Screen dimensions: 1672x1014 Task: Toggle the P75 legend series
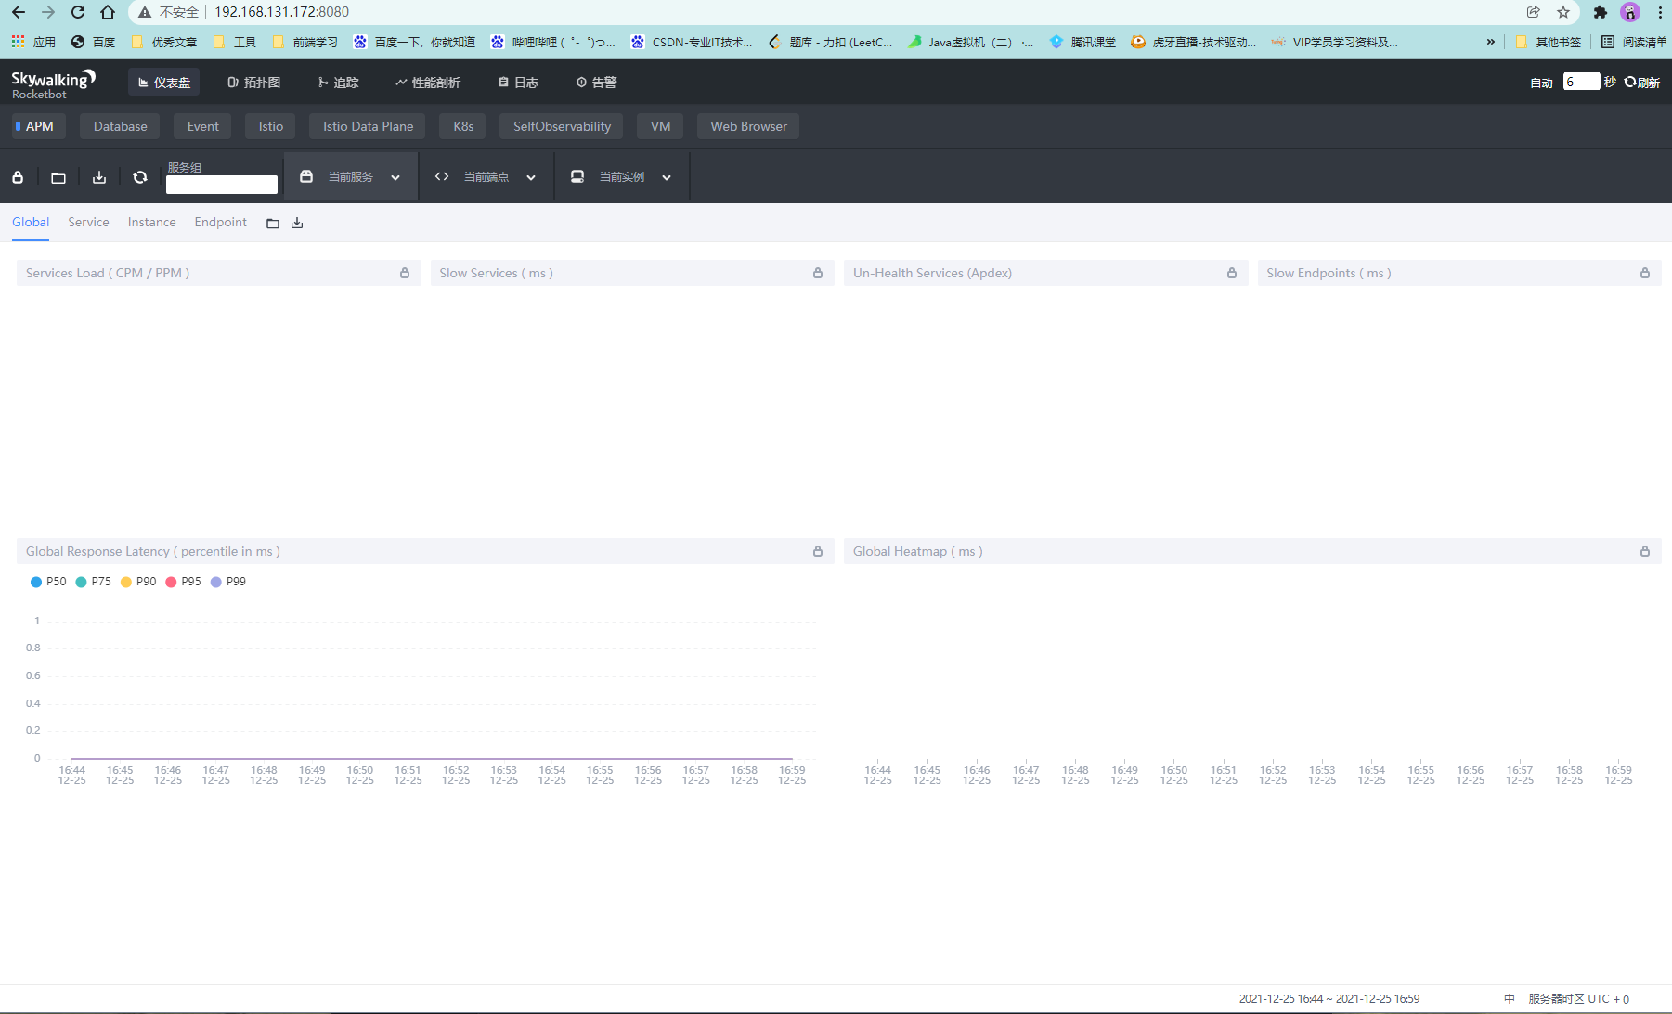click(x=93, y=582)
